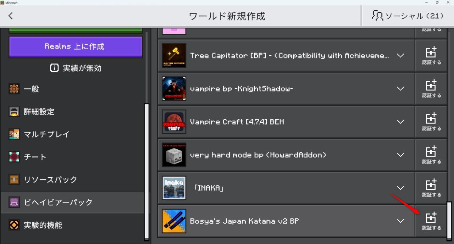Activate vampire bp -KnightShadow- pack

(x=431, y=89)
